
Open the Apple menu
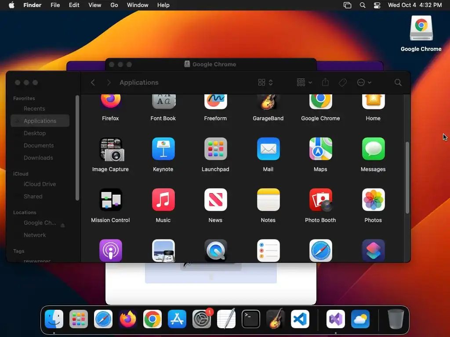[x=11, y=5]
